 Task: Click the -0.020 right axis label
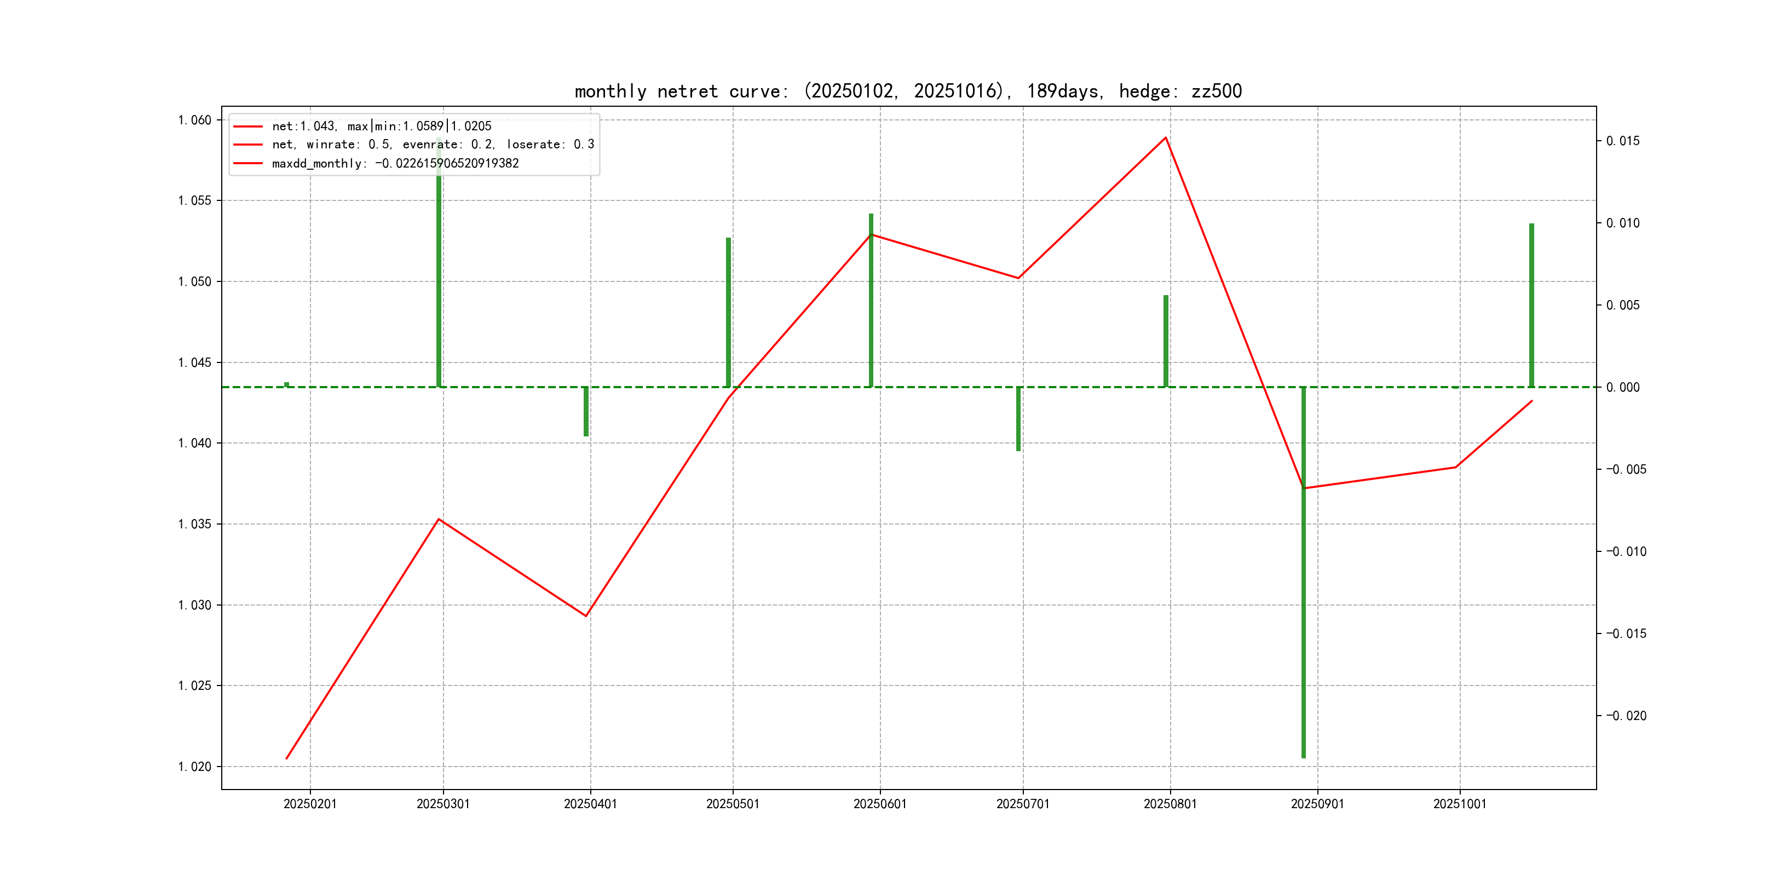tap(1626, 716)
